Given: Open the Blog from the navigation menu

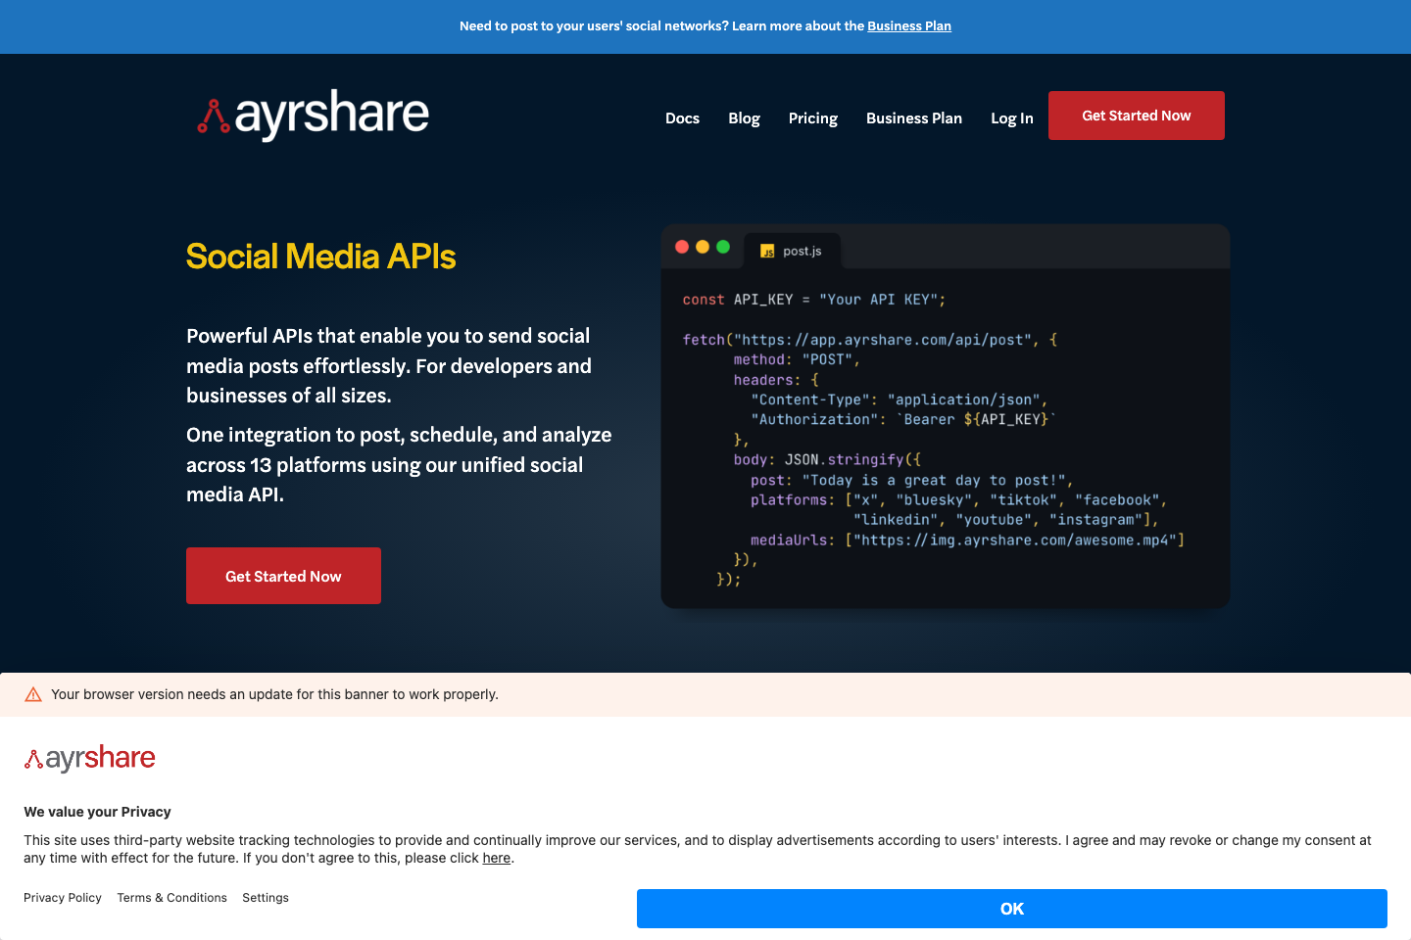Looking at the screenshot, I should coord(744,117).
